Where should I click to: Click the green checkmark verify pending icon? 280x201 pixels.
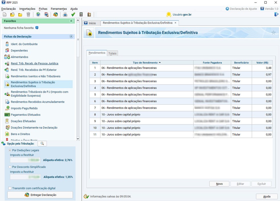point(73,14)
